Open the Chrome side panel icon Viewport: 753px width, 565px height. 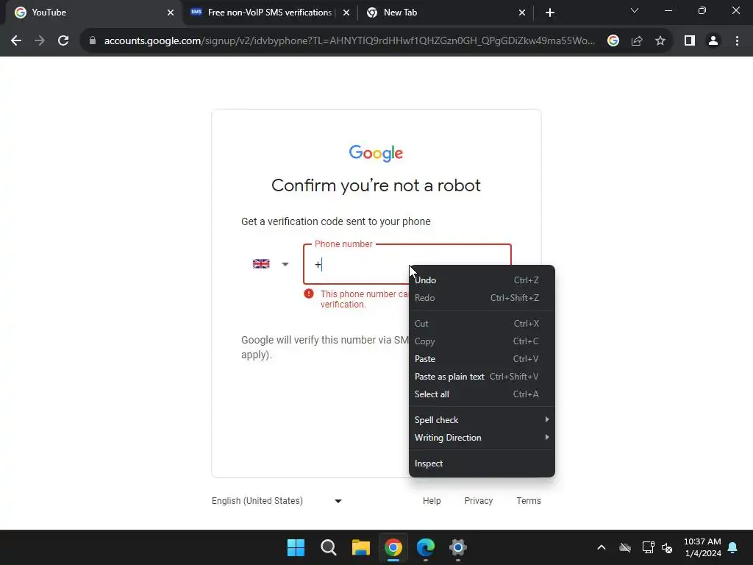click(690, 41)
